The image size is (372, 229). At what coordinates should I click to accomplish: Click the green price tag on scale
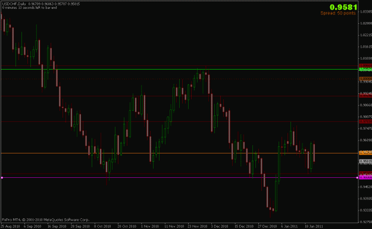(365, 70)
